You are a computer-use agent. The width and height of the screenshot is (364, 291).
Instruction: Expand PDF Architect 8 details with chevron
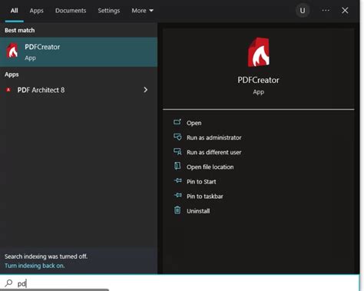[145, 90]
